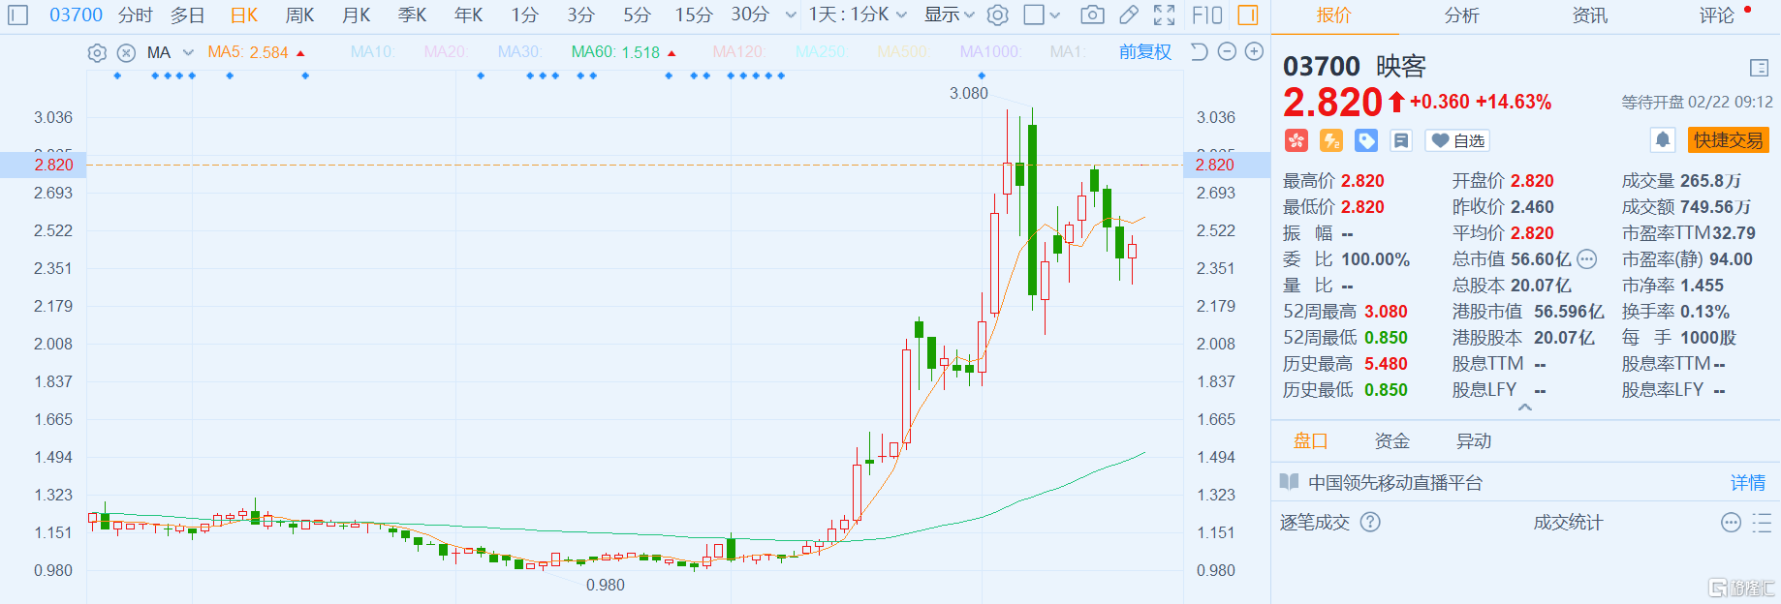Click the 快捷交易 quick trade button
The image size is (1781, 604).
pyautogui.click(x=1728, y=140)
